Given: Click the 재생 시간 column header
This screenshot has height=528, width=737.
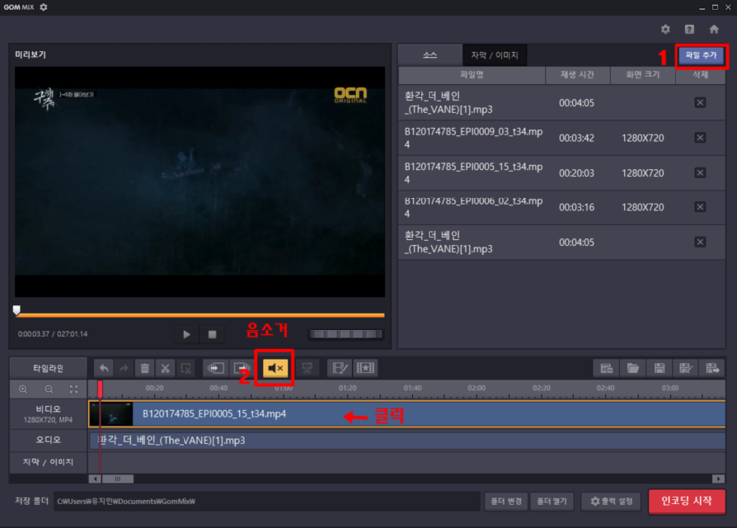Looking at the screenshot, I should click(x=577, y=75).
